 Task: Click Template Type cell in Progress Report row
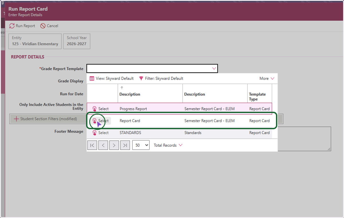point(259,109)
